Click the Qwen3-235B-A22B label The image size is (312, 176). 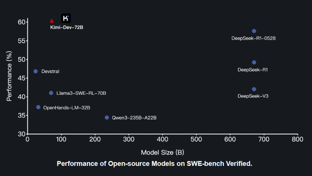pos(134,118)
